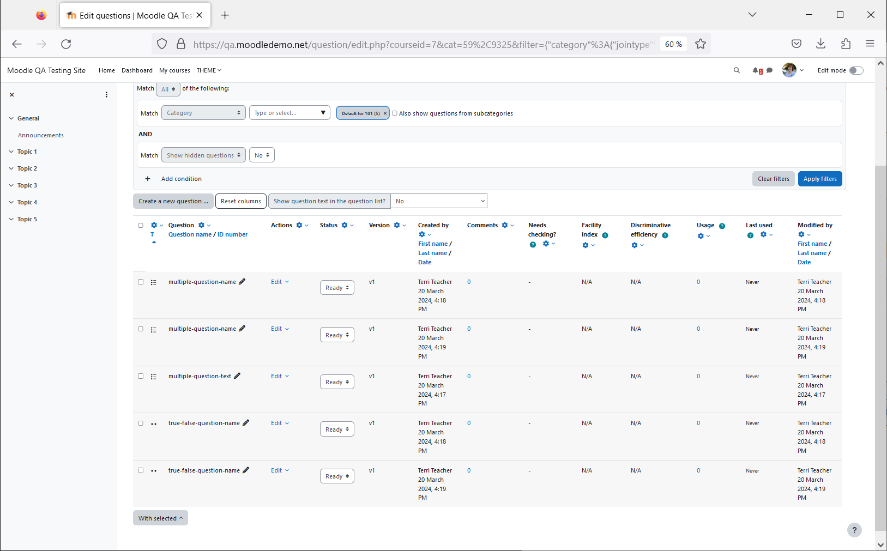Click the help icon next to Usage
This screenshot has width=887, height=551.
[x=722, y=226]
